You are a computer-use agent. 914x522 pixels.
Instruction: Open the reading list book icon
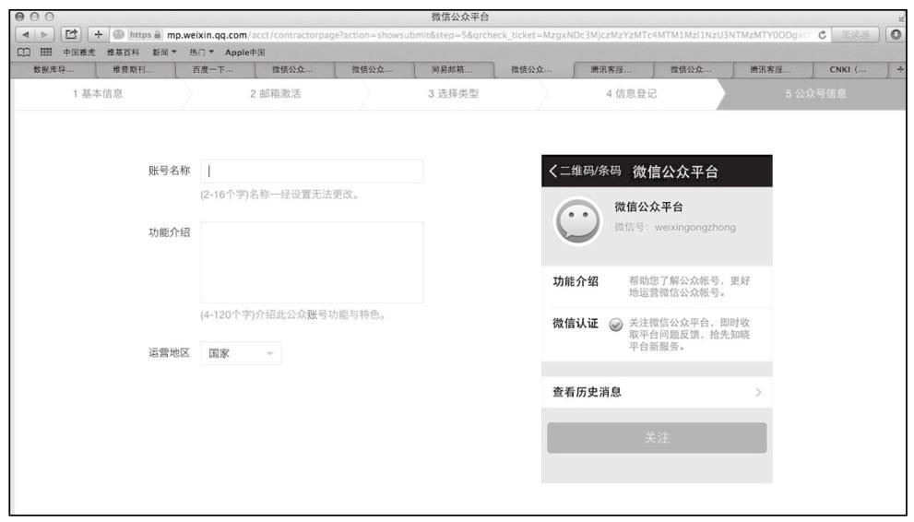pyautogui.click(x=23, y=53)
